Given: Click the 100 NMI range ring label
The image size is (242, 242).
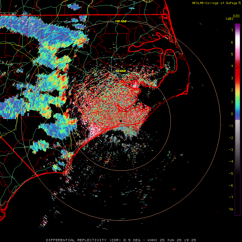Looking at the screenshot, I should point(121,21).
